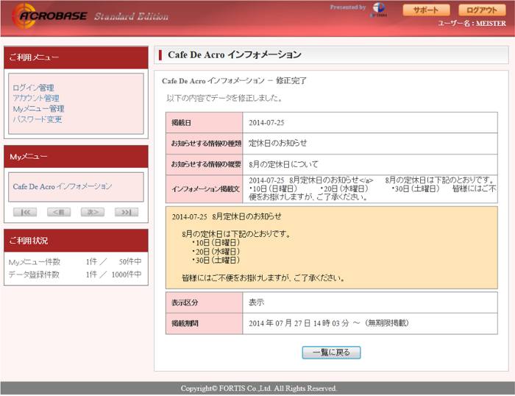This screenshot has width=515, height=396.
Task: Click the Presented by sponsor logo
Action: click(379, 10)
